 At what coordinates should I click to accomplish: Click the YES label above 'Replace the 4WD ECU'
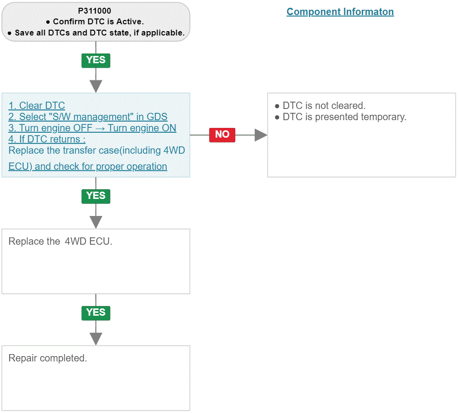[x=96, y=196]
